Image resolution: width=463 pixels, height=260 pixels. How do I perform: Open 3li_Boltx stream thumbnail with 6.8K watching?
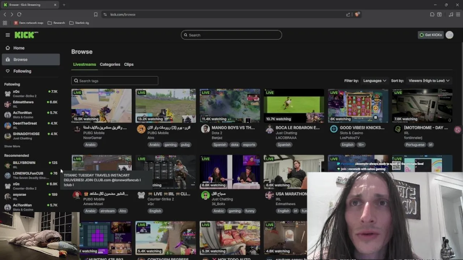pos(230,172)
